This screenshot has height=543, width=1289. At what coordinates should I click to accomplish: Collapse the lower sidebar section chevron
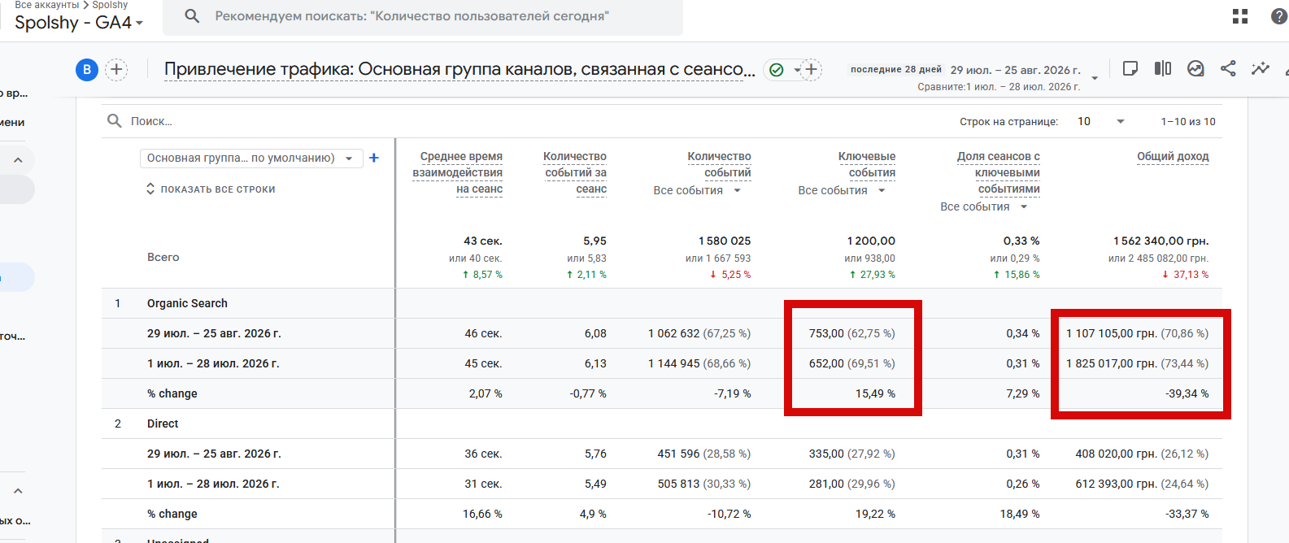click(x=18, y=491)
